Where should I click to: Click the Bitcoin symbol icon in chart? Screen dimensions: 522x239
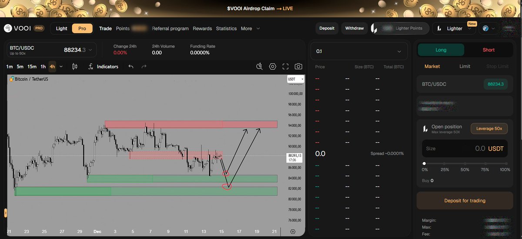click(x=12, y=79)
